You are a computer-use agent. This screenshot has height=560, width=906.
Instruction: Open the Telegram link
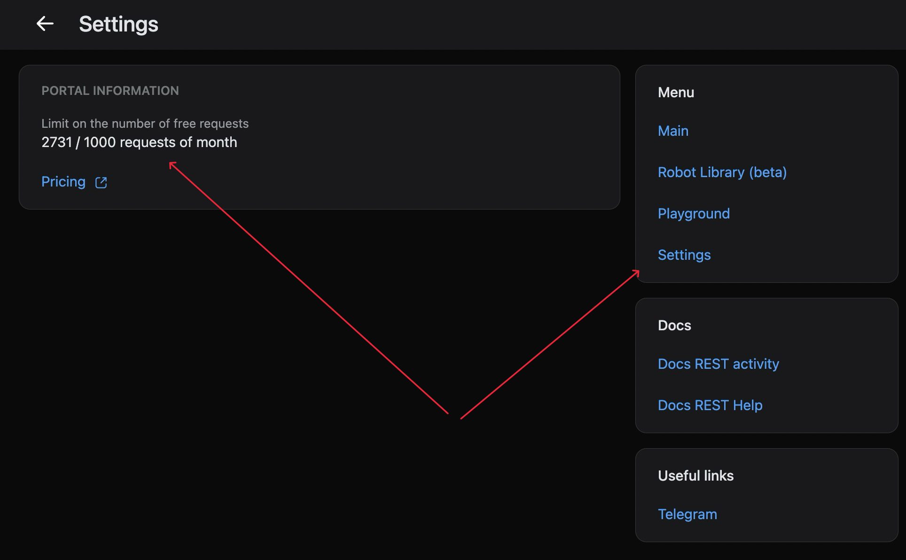pos(687,514)
